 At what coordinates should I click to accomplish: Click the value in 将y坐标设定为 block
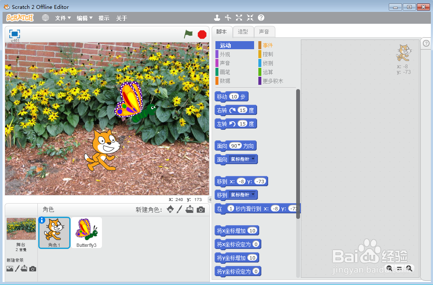(x=256, y=271)
